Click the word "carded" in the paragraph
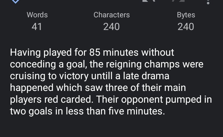The height and width of the screenshot is (137, 223). pyautogui.click(x=77, y=99)
